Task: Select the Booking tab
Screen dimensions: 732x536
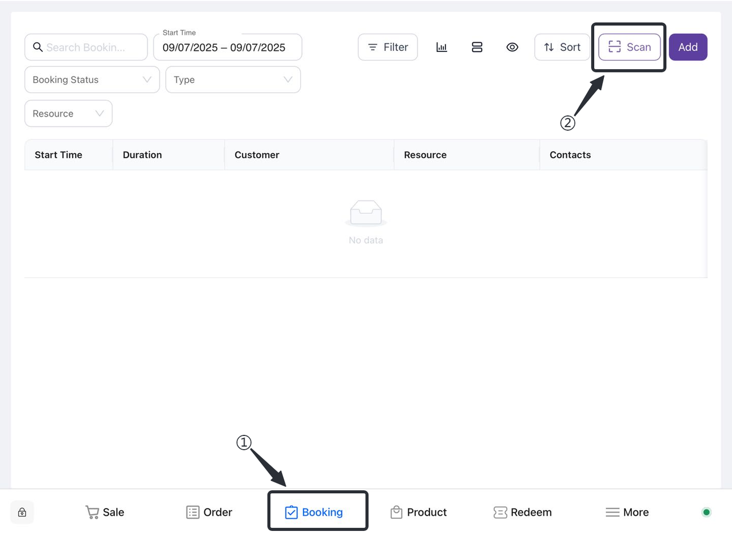Action: (315, 513)
